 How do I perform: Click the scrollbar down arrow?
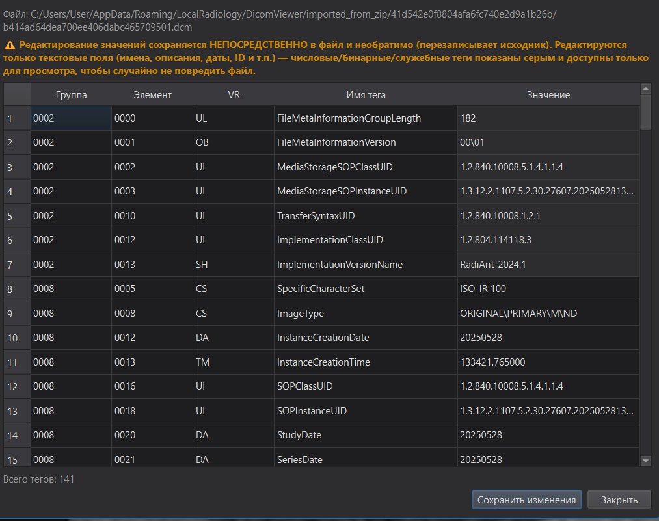tap(645, 461)
